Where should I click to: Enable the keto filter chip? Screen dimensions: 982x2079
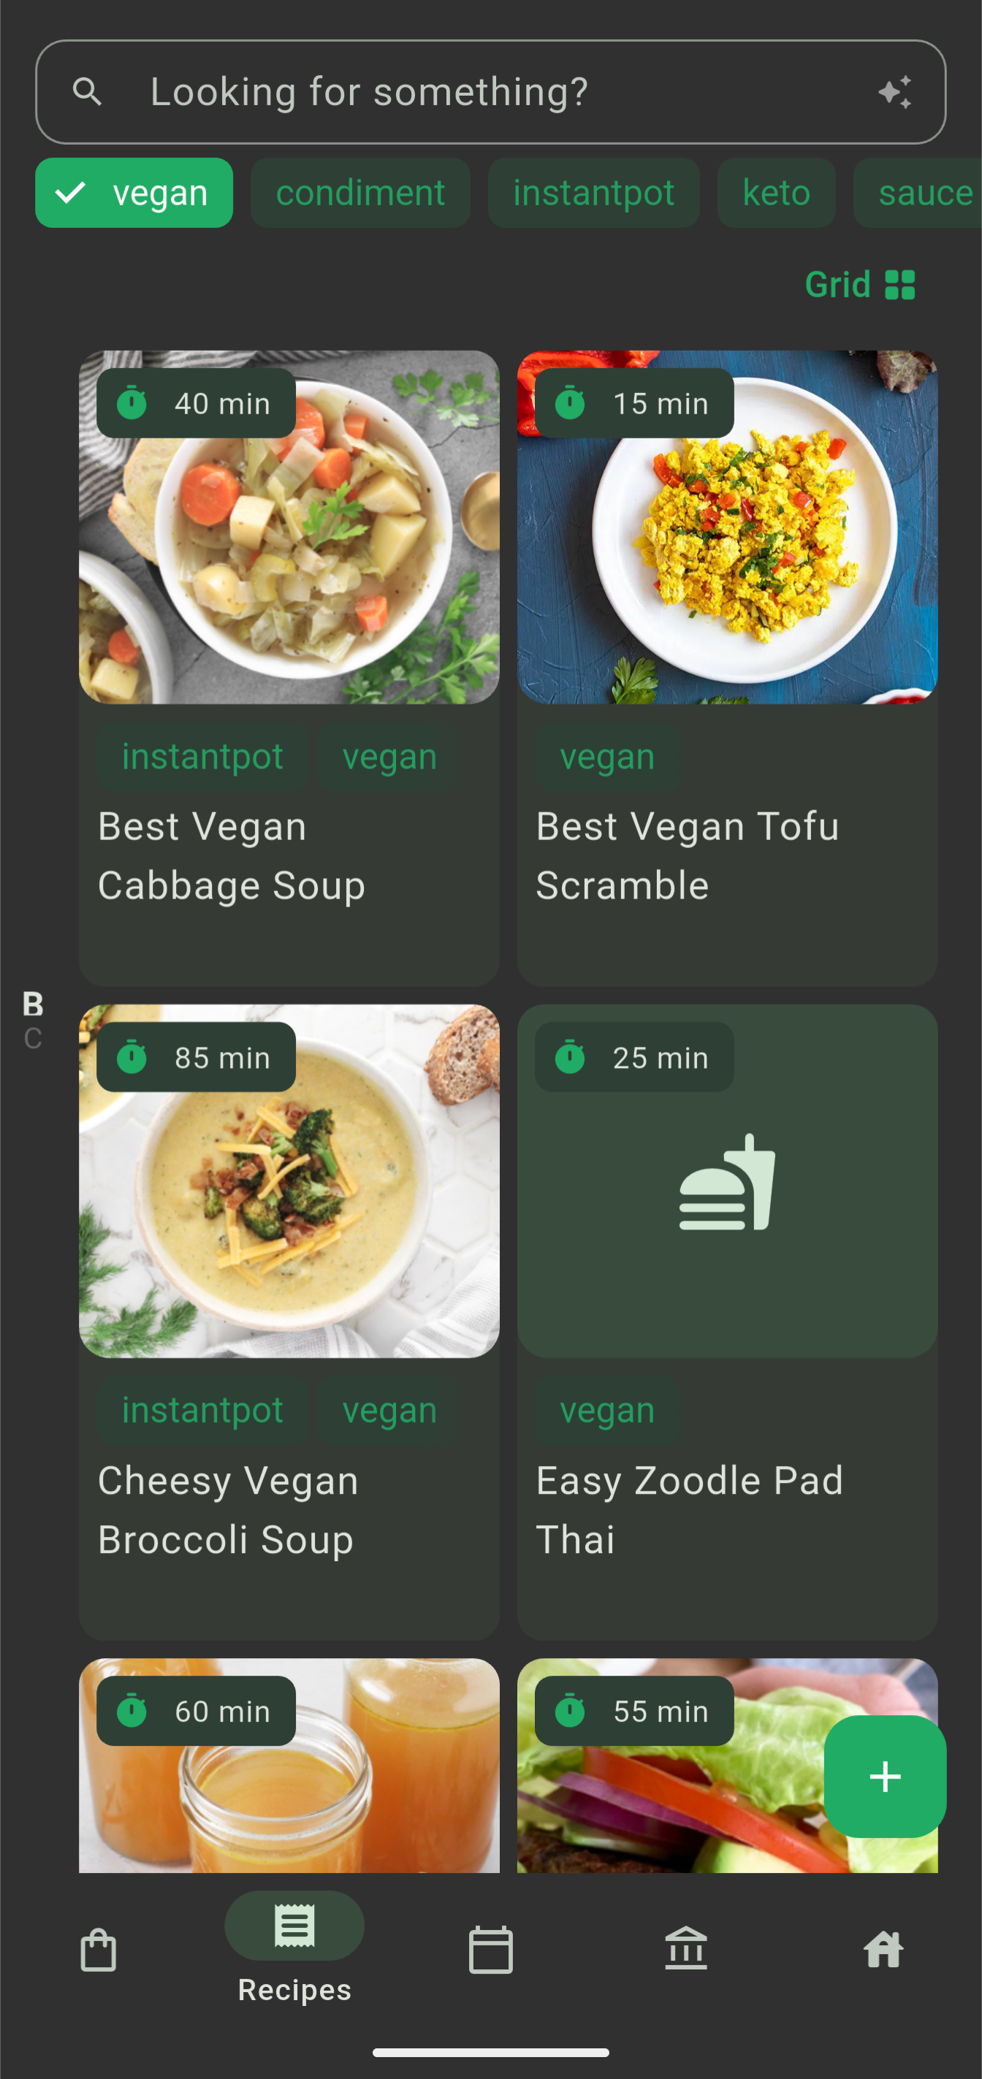click(x=776, y=193)
